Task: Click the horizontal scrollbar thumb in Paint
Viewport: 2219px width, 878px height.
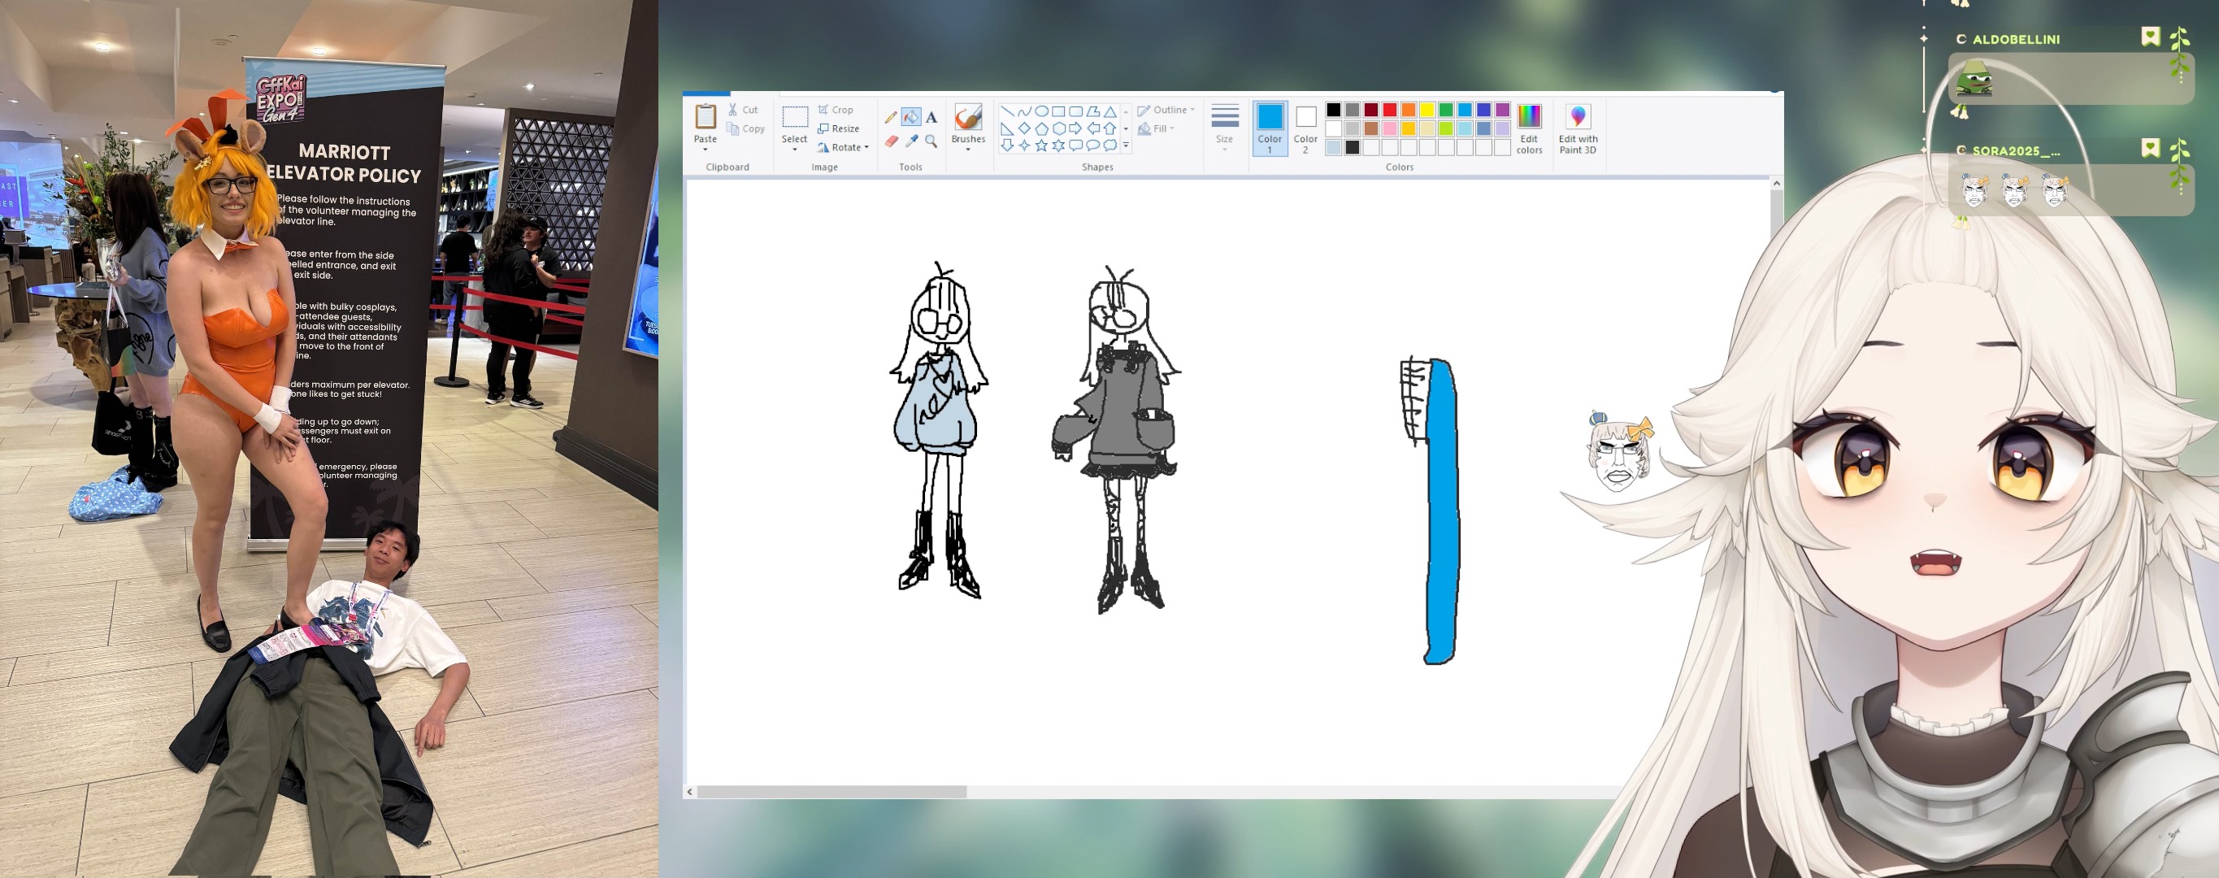Action: (x=832, y=791)
